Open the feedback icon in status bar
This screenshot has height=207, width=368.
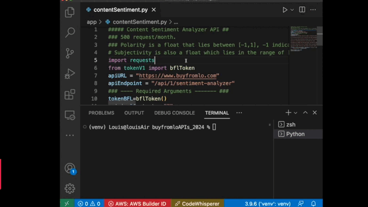click(x=301, y=203)
